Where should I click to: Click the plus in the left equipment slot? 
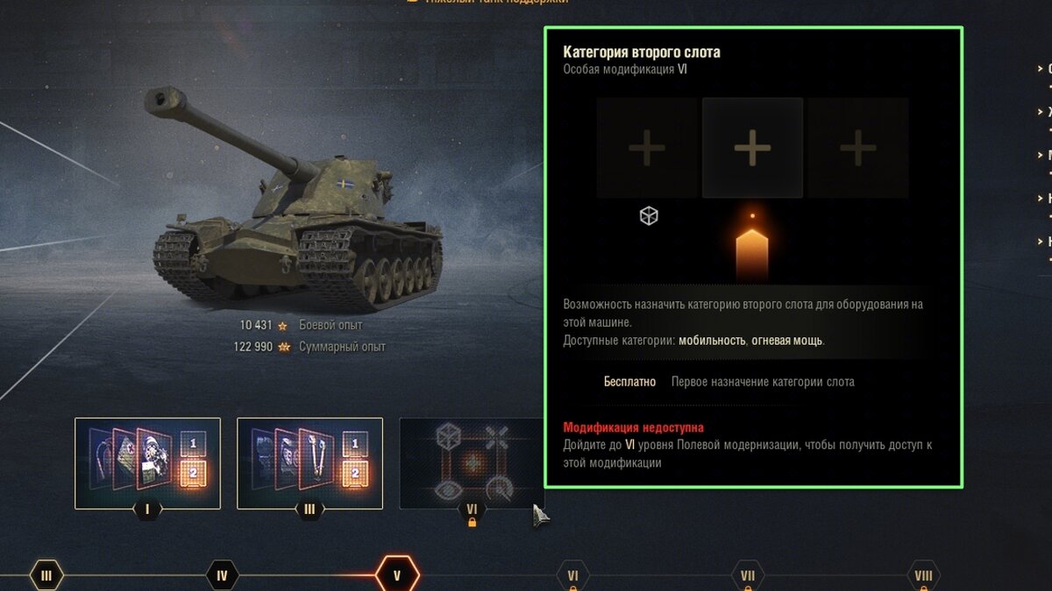647,148
